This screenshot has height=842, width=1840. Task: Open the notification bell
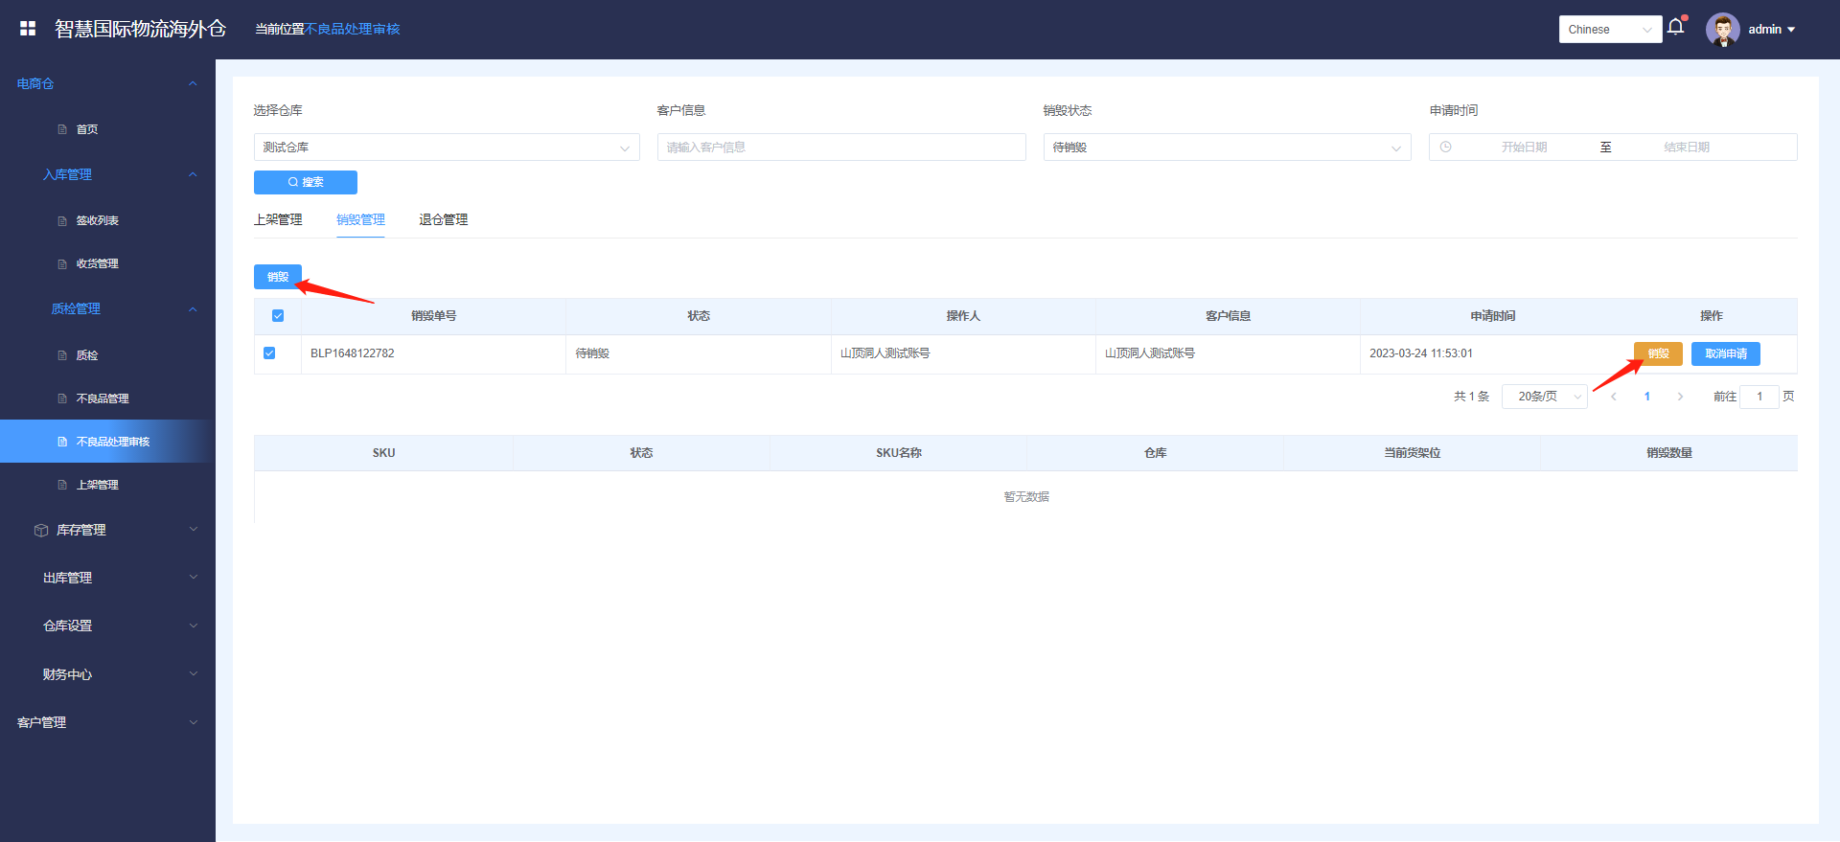(x=1675, y=27)
